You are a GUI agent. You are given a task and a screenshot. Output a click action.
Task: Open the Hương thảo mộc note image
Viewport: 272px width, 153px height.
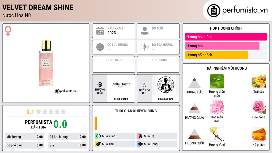pos(217,81)
